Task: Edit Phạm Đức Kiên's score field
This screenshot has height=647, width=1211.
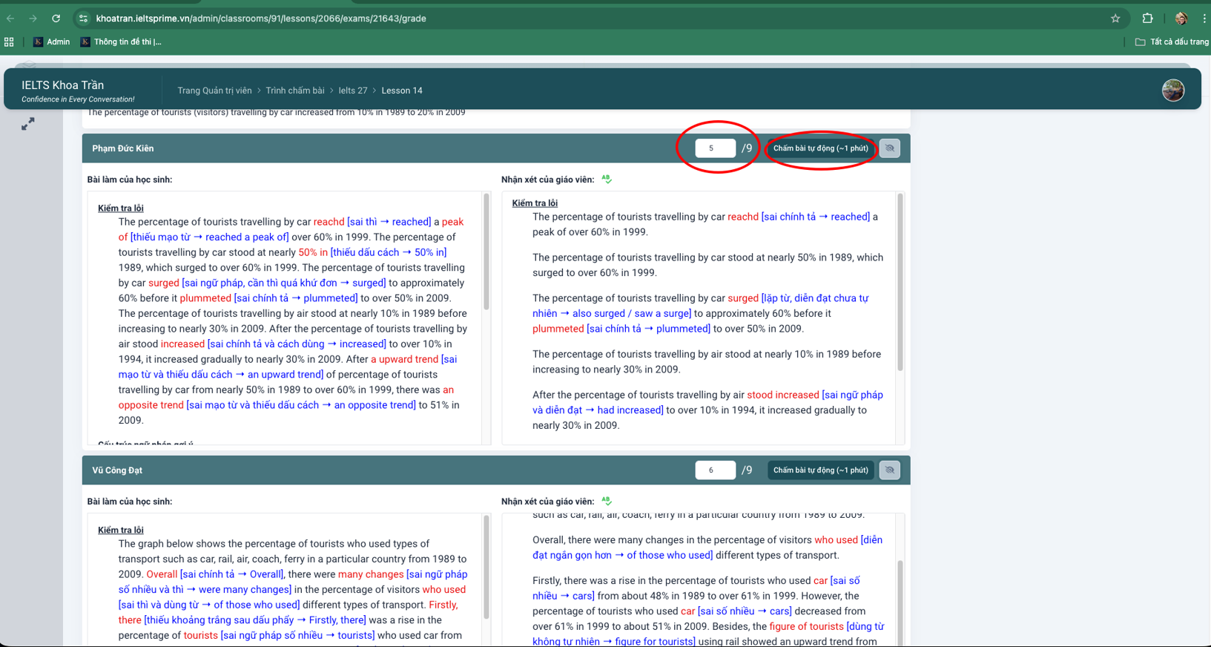Action: pos(715,148)
